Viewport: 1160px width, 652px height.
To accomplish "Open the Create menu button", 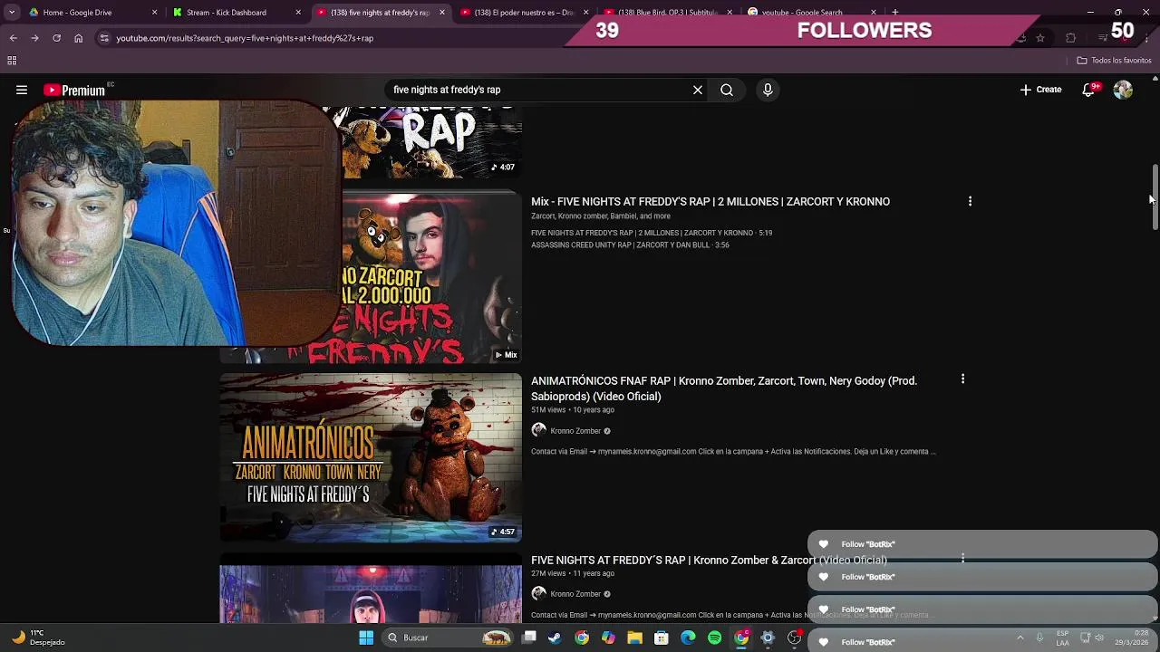I will pyautogui.click(x=1040, y=90).
